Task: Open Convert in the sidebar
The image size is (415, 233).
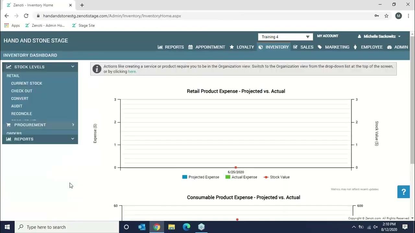Action: [x=20, y=98]
